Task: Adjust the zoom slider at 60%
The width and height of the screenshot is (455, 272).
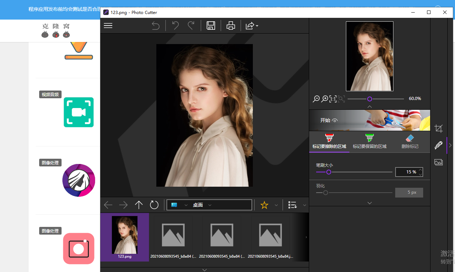Action: [x=370, y=99]
